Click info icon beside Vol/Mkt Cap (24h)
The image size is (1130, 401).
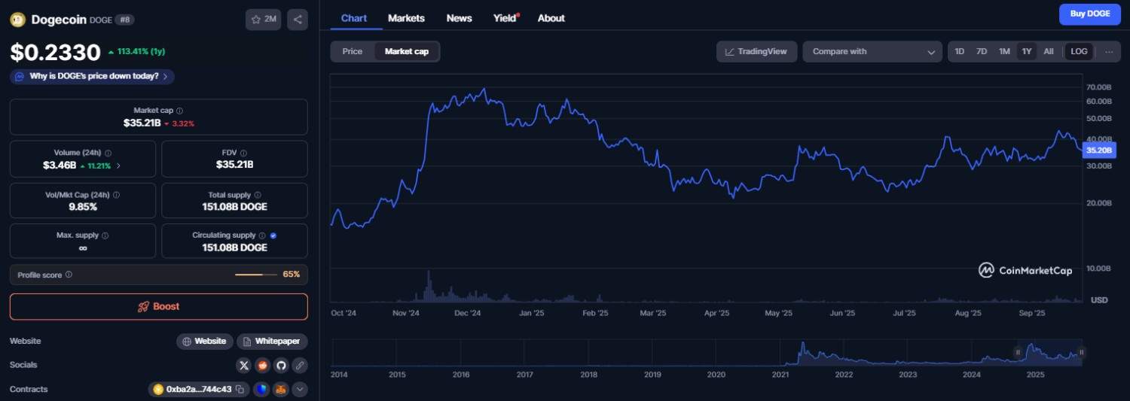116,195
